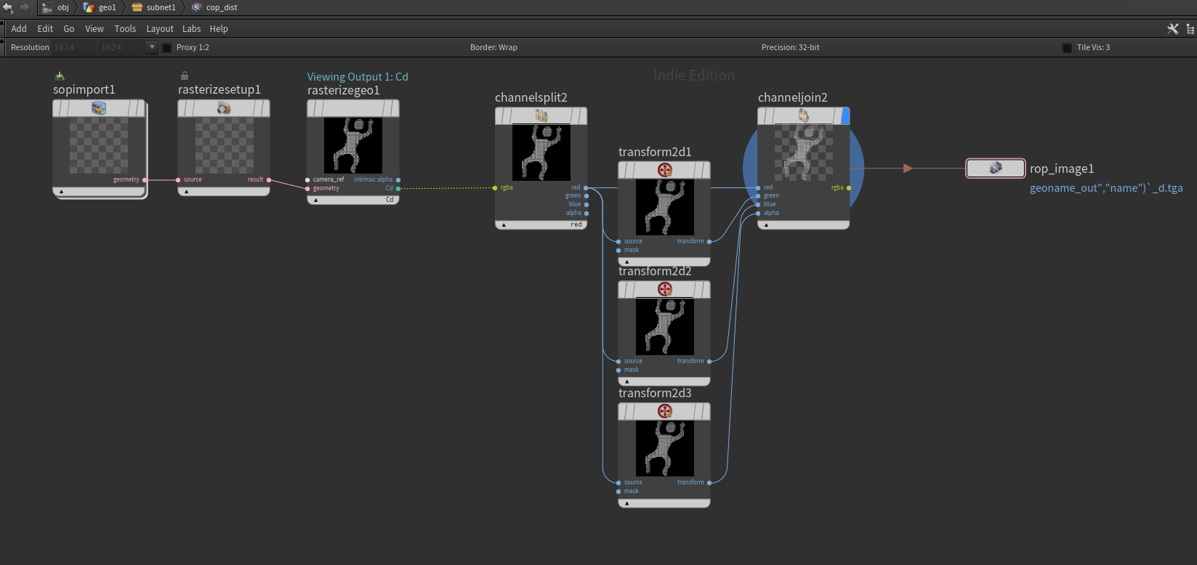Open the Go menu
Screen dimensions: 1197x565
(69, 29)
